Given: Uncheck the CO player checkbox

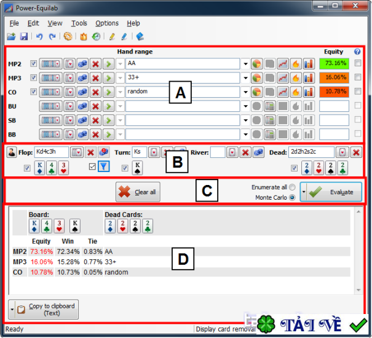Looking at the screenshot, I should pyautogui.click(x=33, y=92).
